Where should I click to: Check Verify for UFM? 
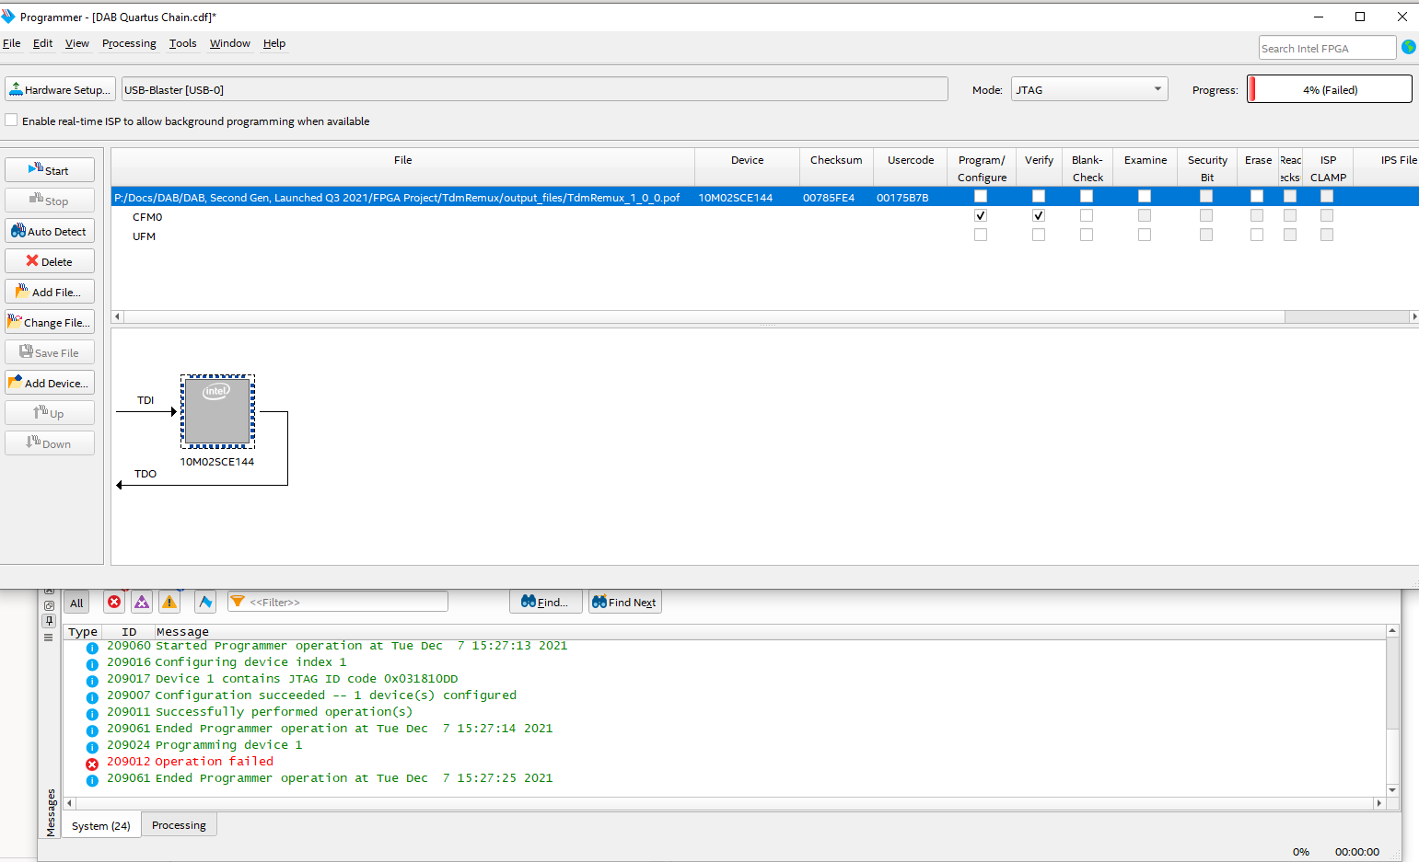tap(1039, 235)
